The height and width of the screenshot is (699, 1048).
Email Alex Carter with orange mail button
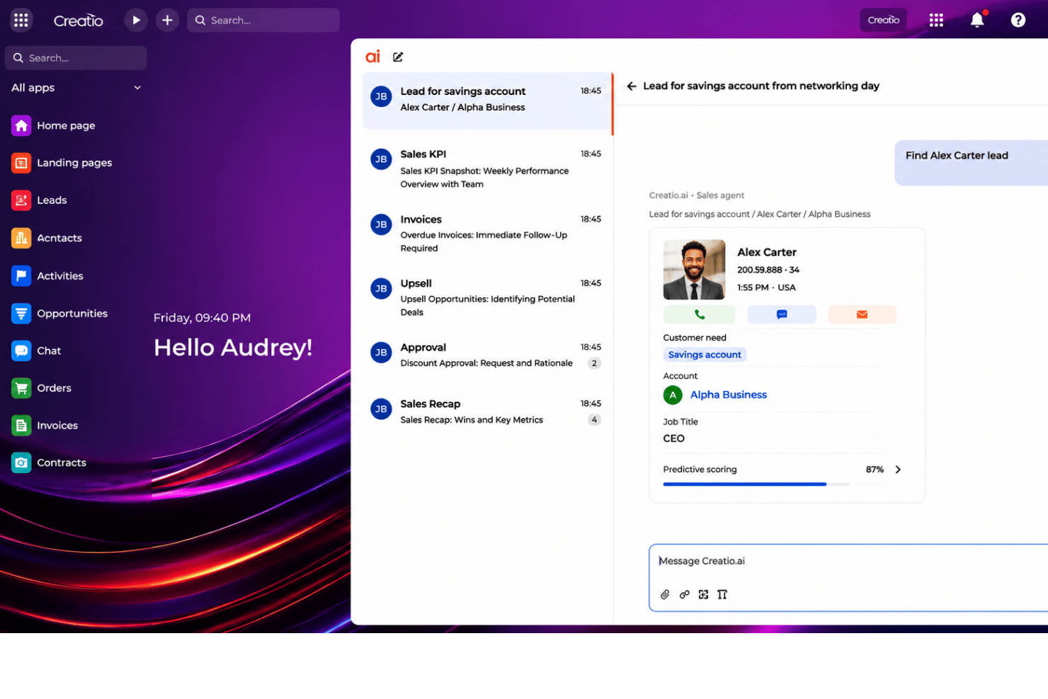862,314
